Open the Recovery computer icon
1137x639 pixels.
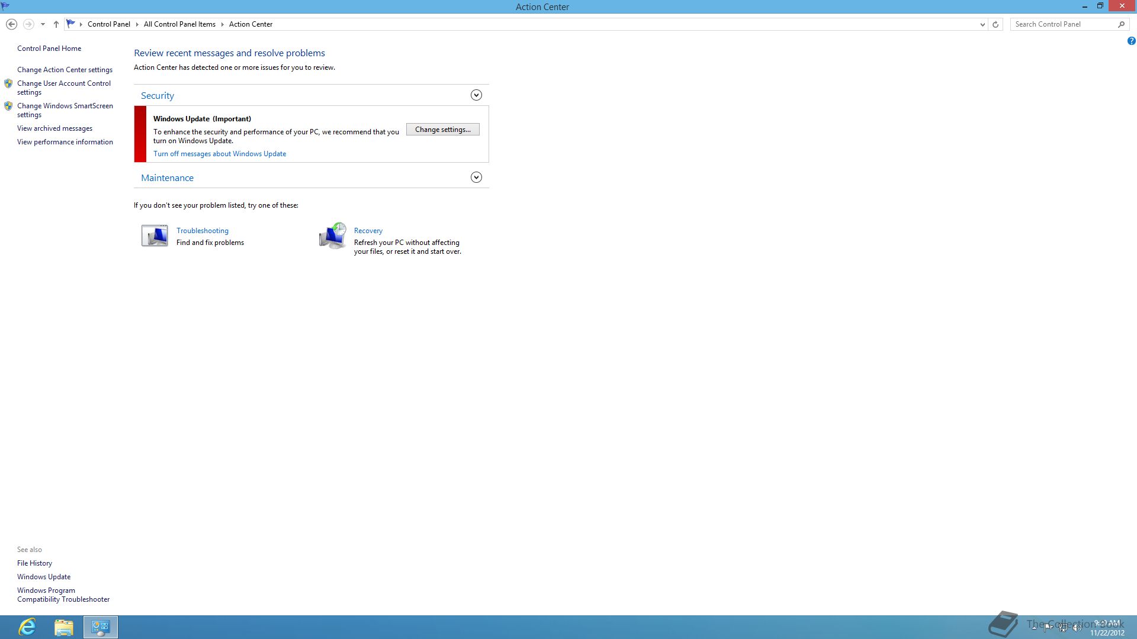click(332, 236)
